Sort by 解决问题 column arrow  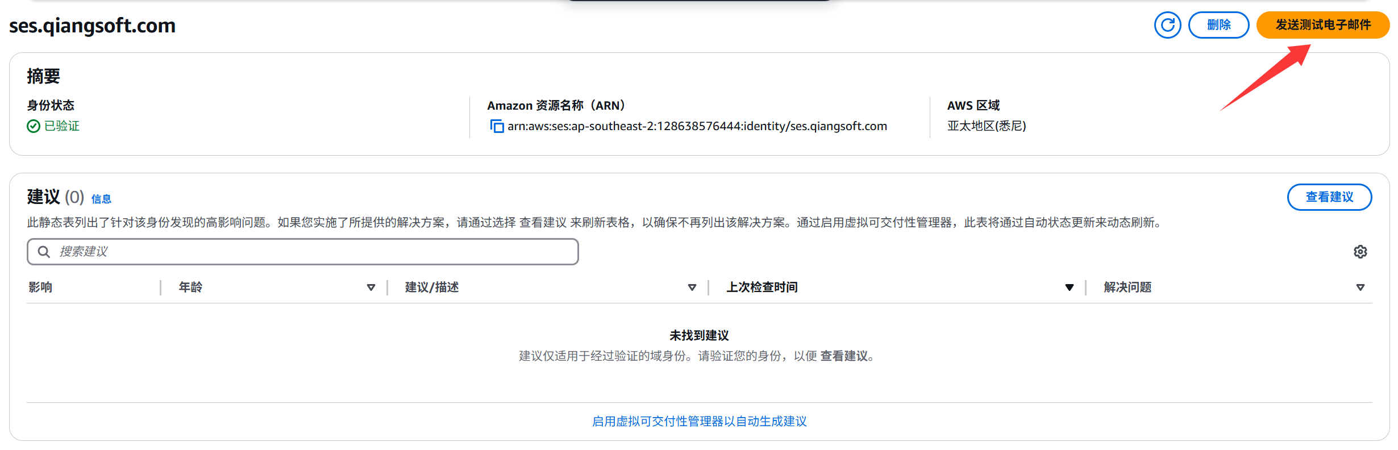point(1360,287)
